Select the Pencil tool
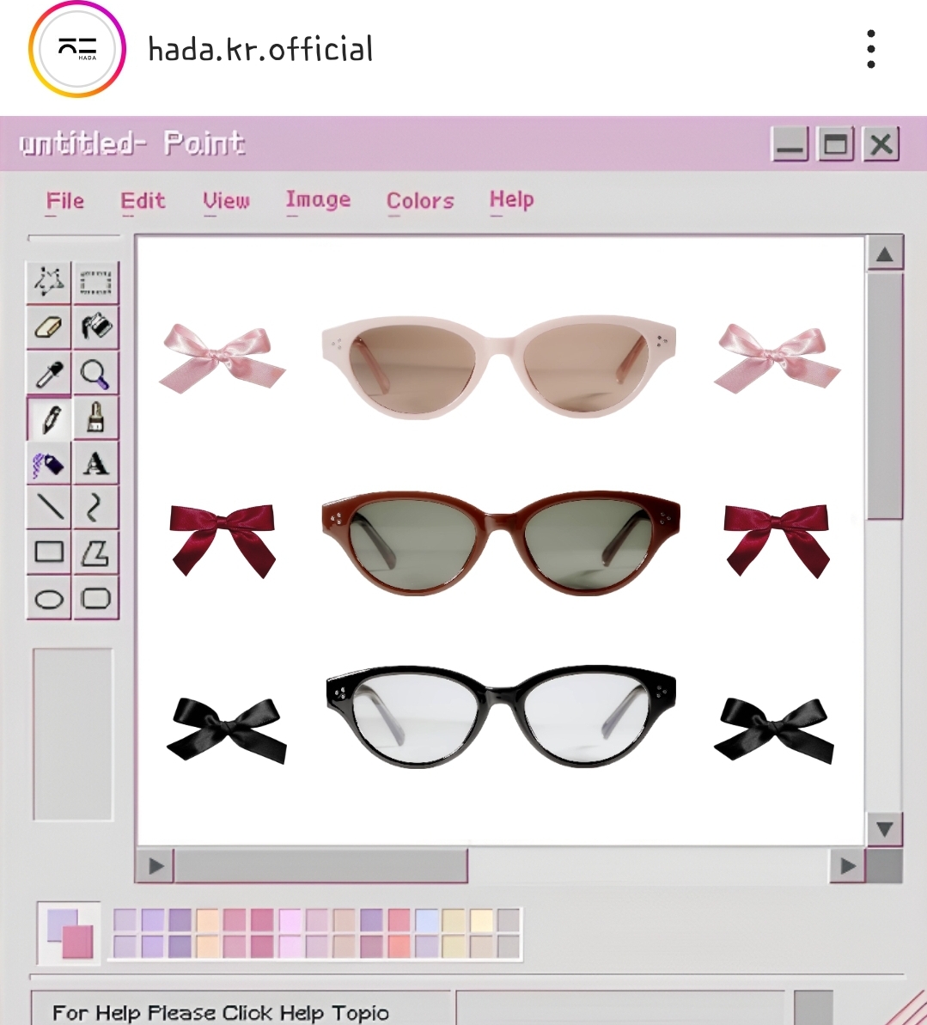The width and height of the screenshot is (927, 1025). pyautogui.click(x=49, y=419)
